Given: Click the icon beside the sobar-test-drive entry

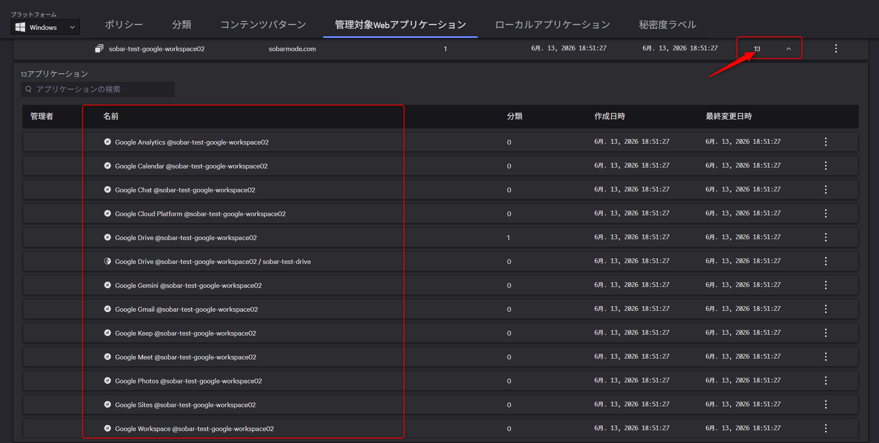Looking at the screenshot, I should pos(108,261).
